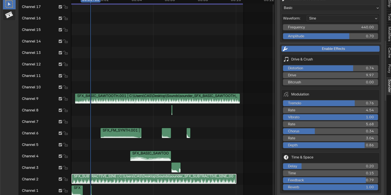Viewport: 391px width, 195px height.
Task: Open the Basic generator type dropdown
Action: pyautogui.click(x=331, y=8)
